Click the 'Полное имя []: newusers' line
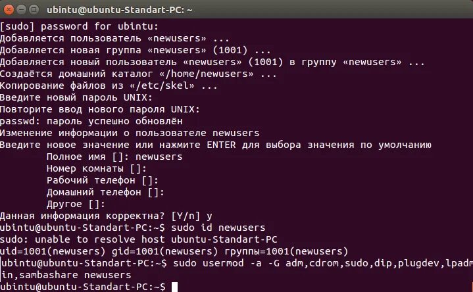This screenshot has width=473, height=292. 114,157
